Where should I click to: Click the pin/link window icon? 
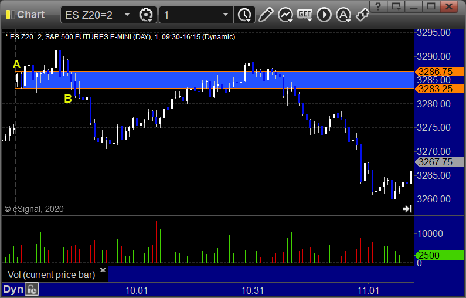363,15
